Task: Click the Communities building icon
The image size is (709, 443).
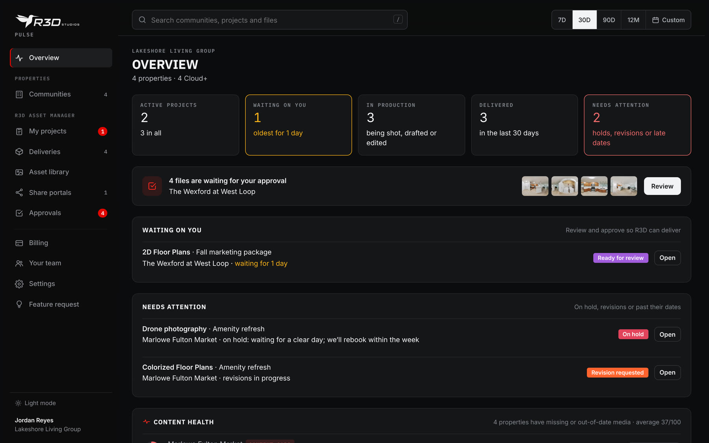Action: (x=19, y=95)
